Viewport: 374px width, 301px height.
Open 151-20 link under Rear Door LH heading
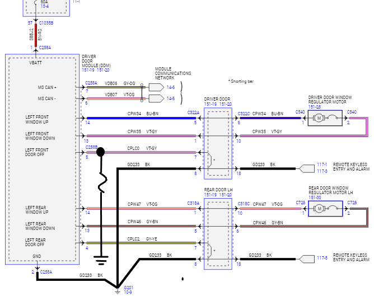coord(226,195)
